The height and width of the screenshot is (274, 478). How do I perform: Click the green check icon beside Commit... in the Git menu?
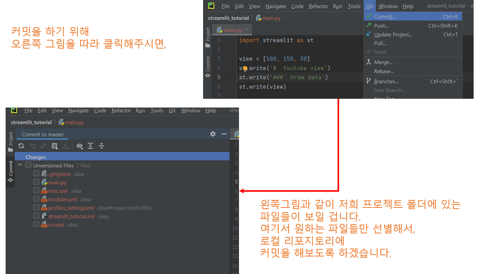point(369,16)
